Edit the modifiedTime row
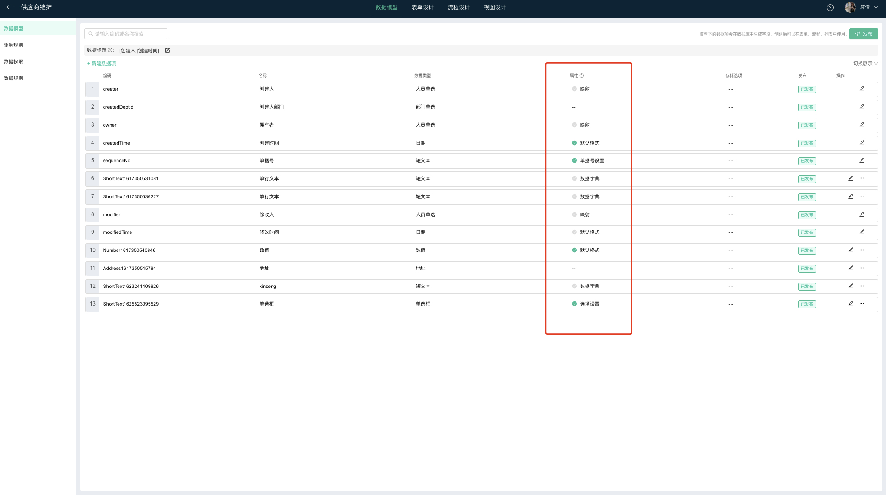The width and height of the screenshot is (886, 495). click(862, 232)
